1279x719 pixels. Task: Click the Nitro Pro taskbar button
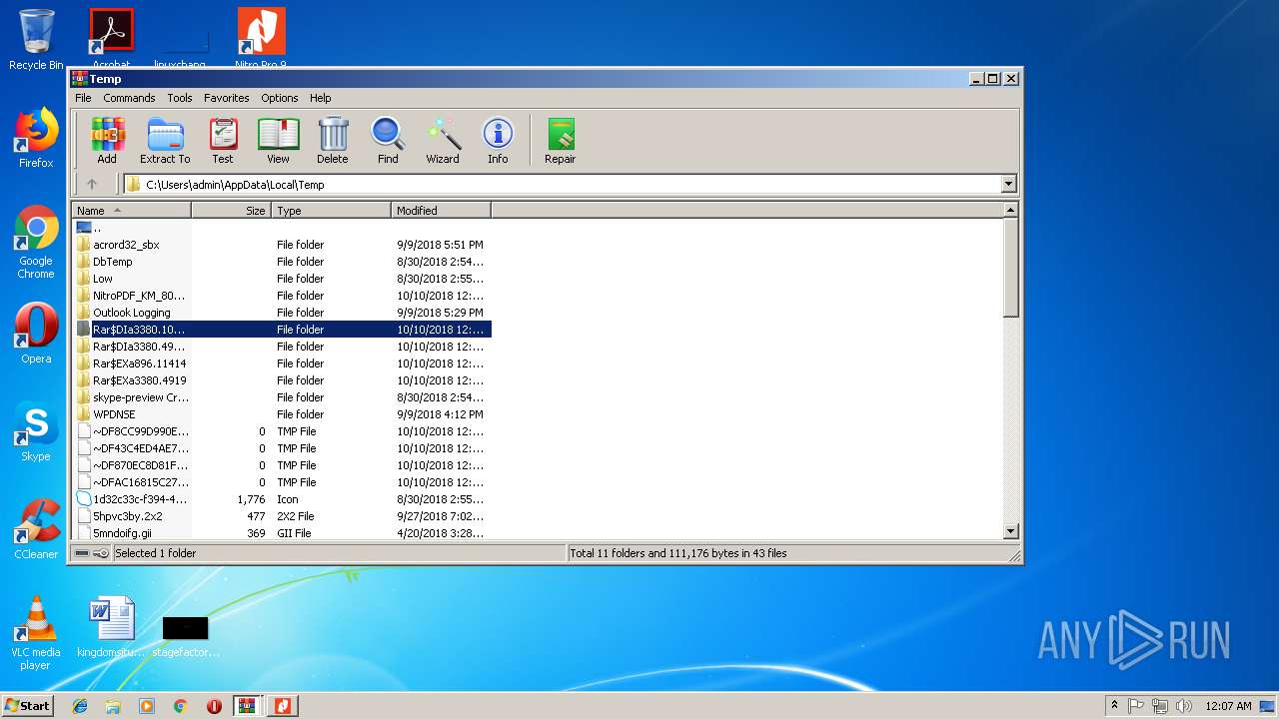(284, 706)
